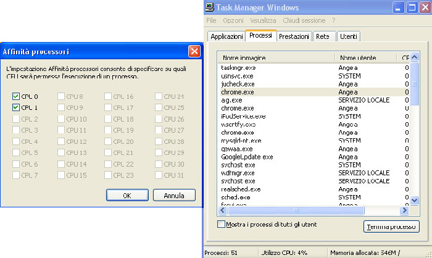Click the Processi: 51 status entry
This screenshot has height=258, width=432.
221,252
